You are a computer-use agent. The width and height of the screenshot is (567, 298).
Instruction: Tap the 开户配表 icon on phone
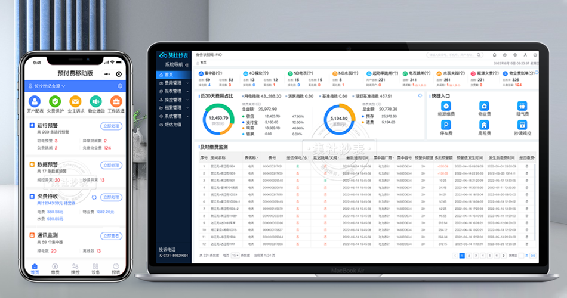click(34, 102)
